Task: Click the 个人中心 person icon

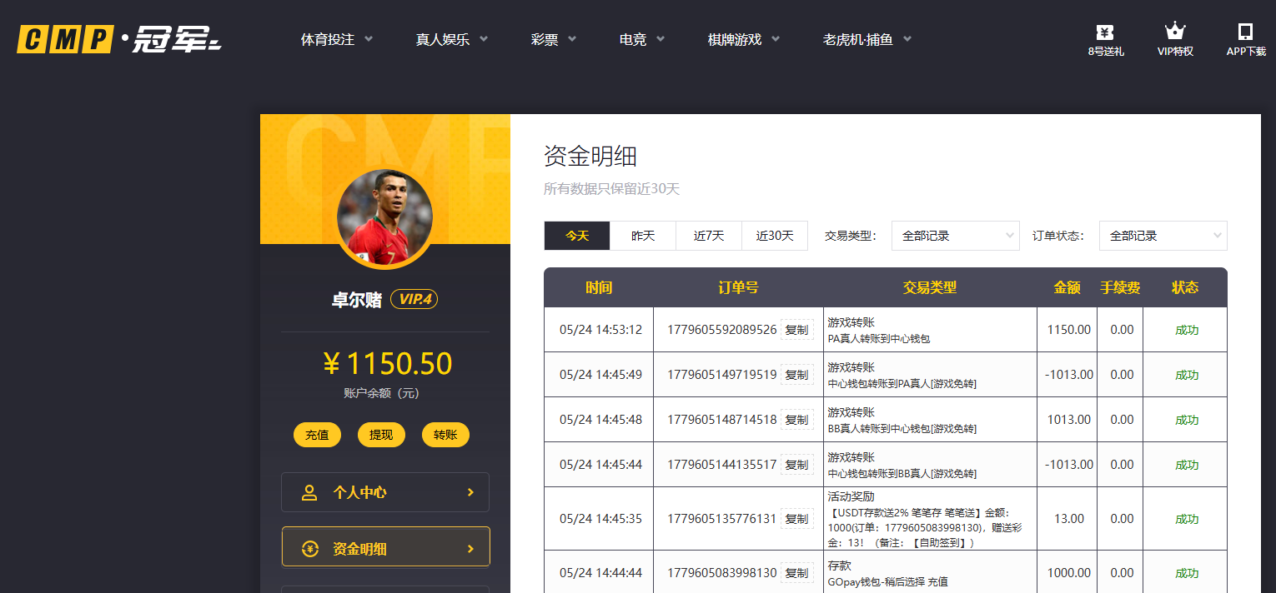Action: 309,492
